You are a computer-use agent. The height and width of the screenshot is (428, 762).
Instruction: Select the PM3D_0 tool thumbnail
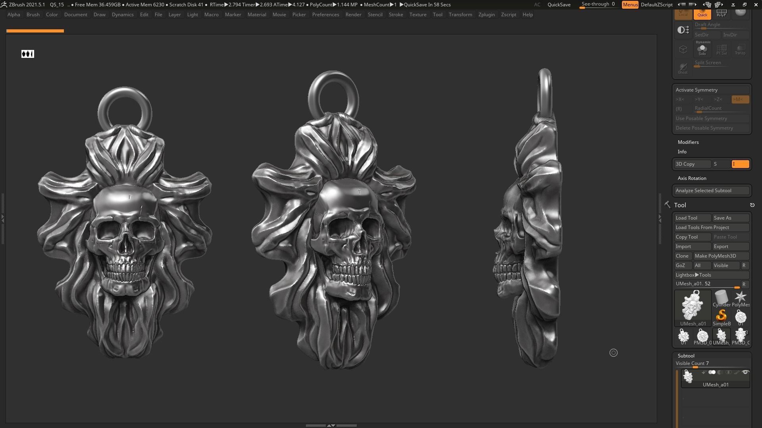[x=702, y=336]
